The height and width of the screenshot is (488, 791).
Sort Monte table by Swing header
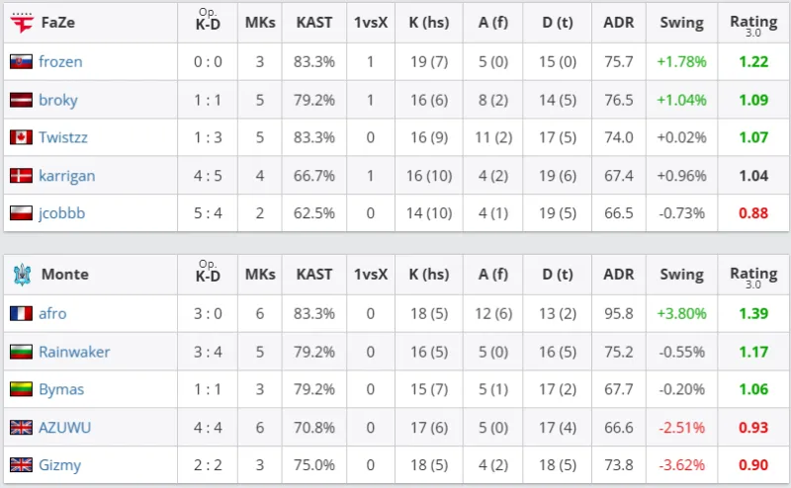point(681,275)
